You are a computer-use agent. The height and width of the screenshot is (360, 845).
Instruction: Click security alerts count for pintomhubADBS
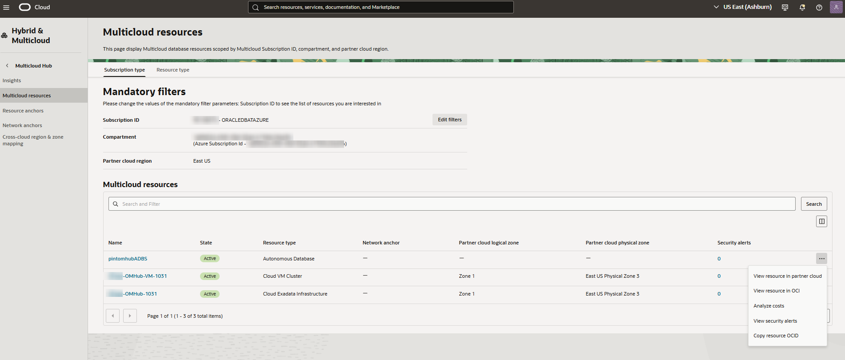click(x=719, y=259)
